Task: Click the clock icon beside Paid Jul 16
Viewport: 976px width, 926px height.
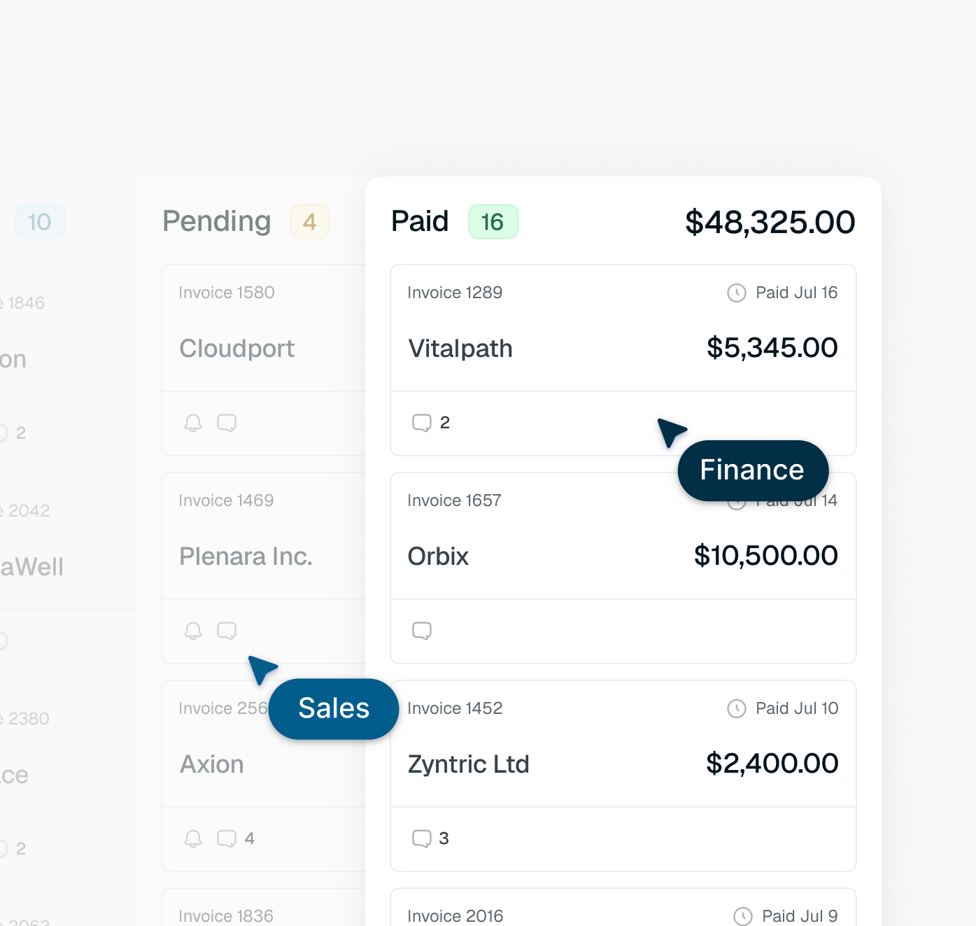Action: (737, 293)
